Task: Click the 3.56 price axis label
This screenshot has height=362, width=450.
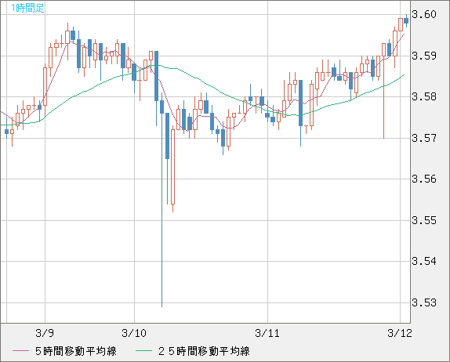Action: pyautogui.click(x=424, y=179)
